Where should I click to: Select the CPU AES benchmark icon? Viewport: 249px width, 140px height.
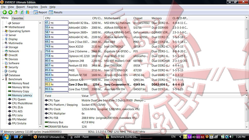[10, 111]
